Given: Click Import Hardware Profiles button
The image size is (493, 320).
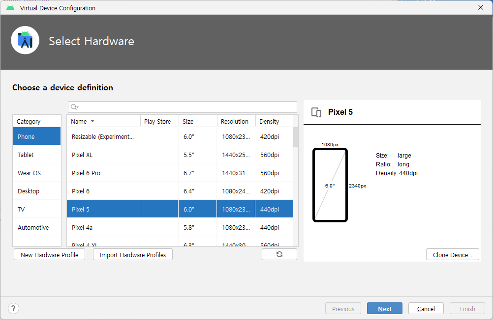Looking at the screenshot, I should tap(133, 255).
